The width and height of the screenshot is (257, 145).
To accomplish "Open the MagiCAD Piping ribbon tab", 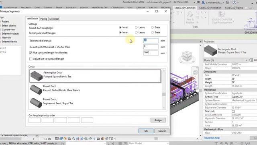I will tap(234, 8).
